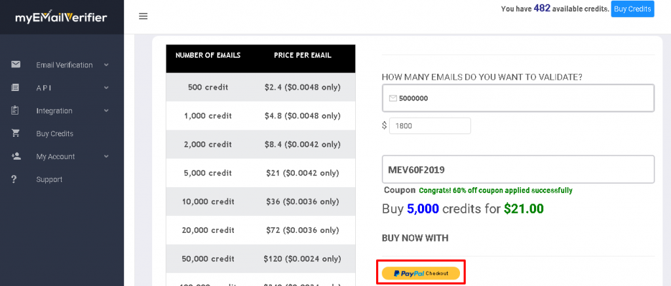Open the Support menu item
Viewport: 671px width, 286px height.
(49, 179)
